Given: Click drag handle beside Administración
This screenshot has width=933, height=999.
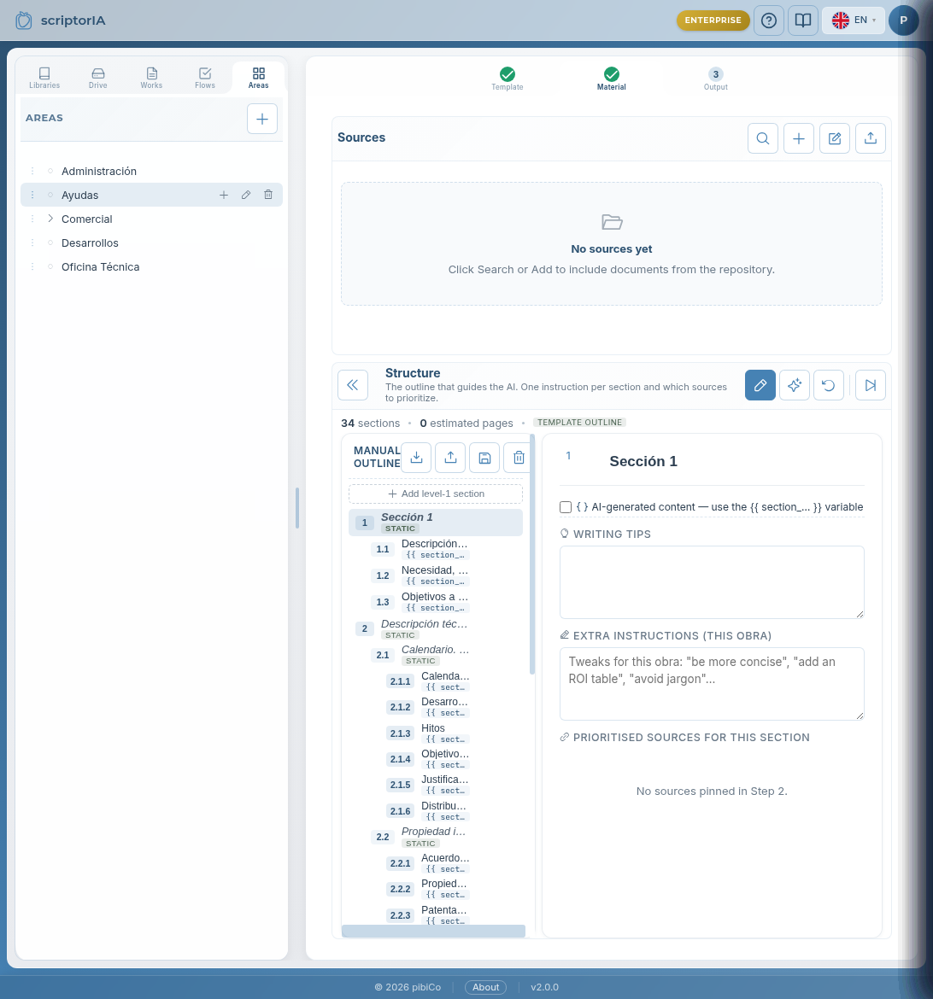Looking at the screenshot, I should tap(32, 171).
